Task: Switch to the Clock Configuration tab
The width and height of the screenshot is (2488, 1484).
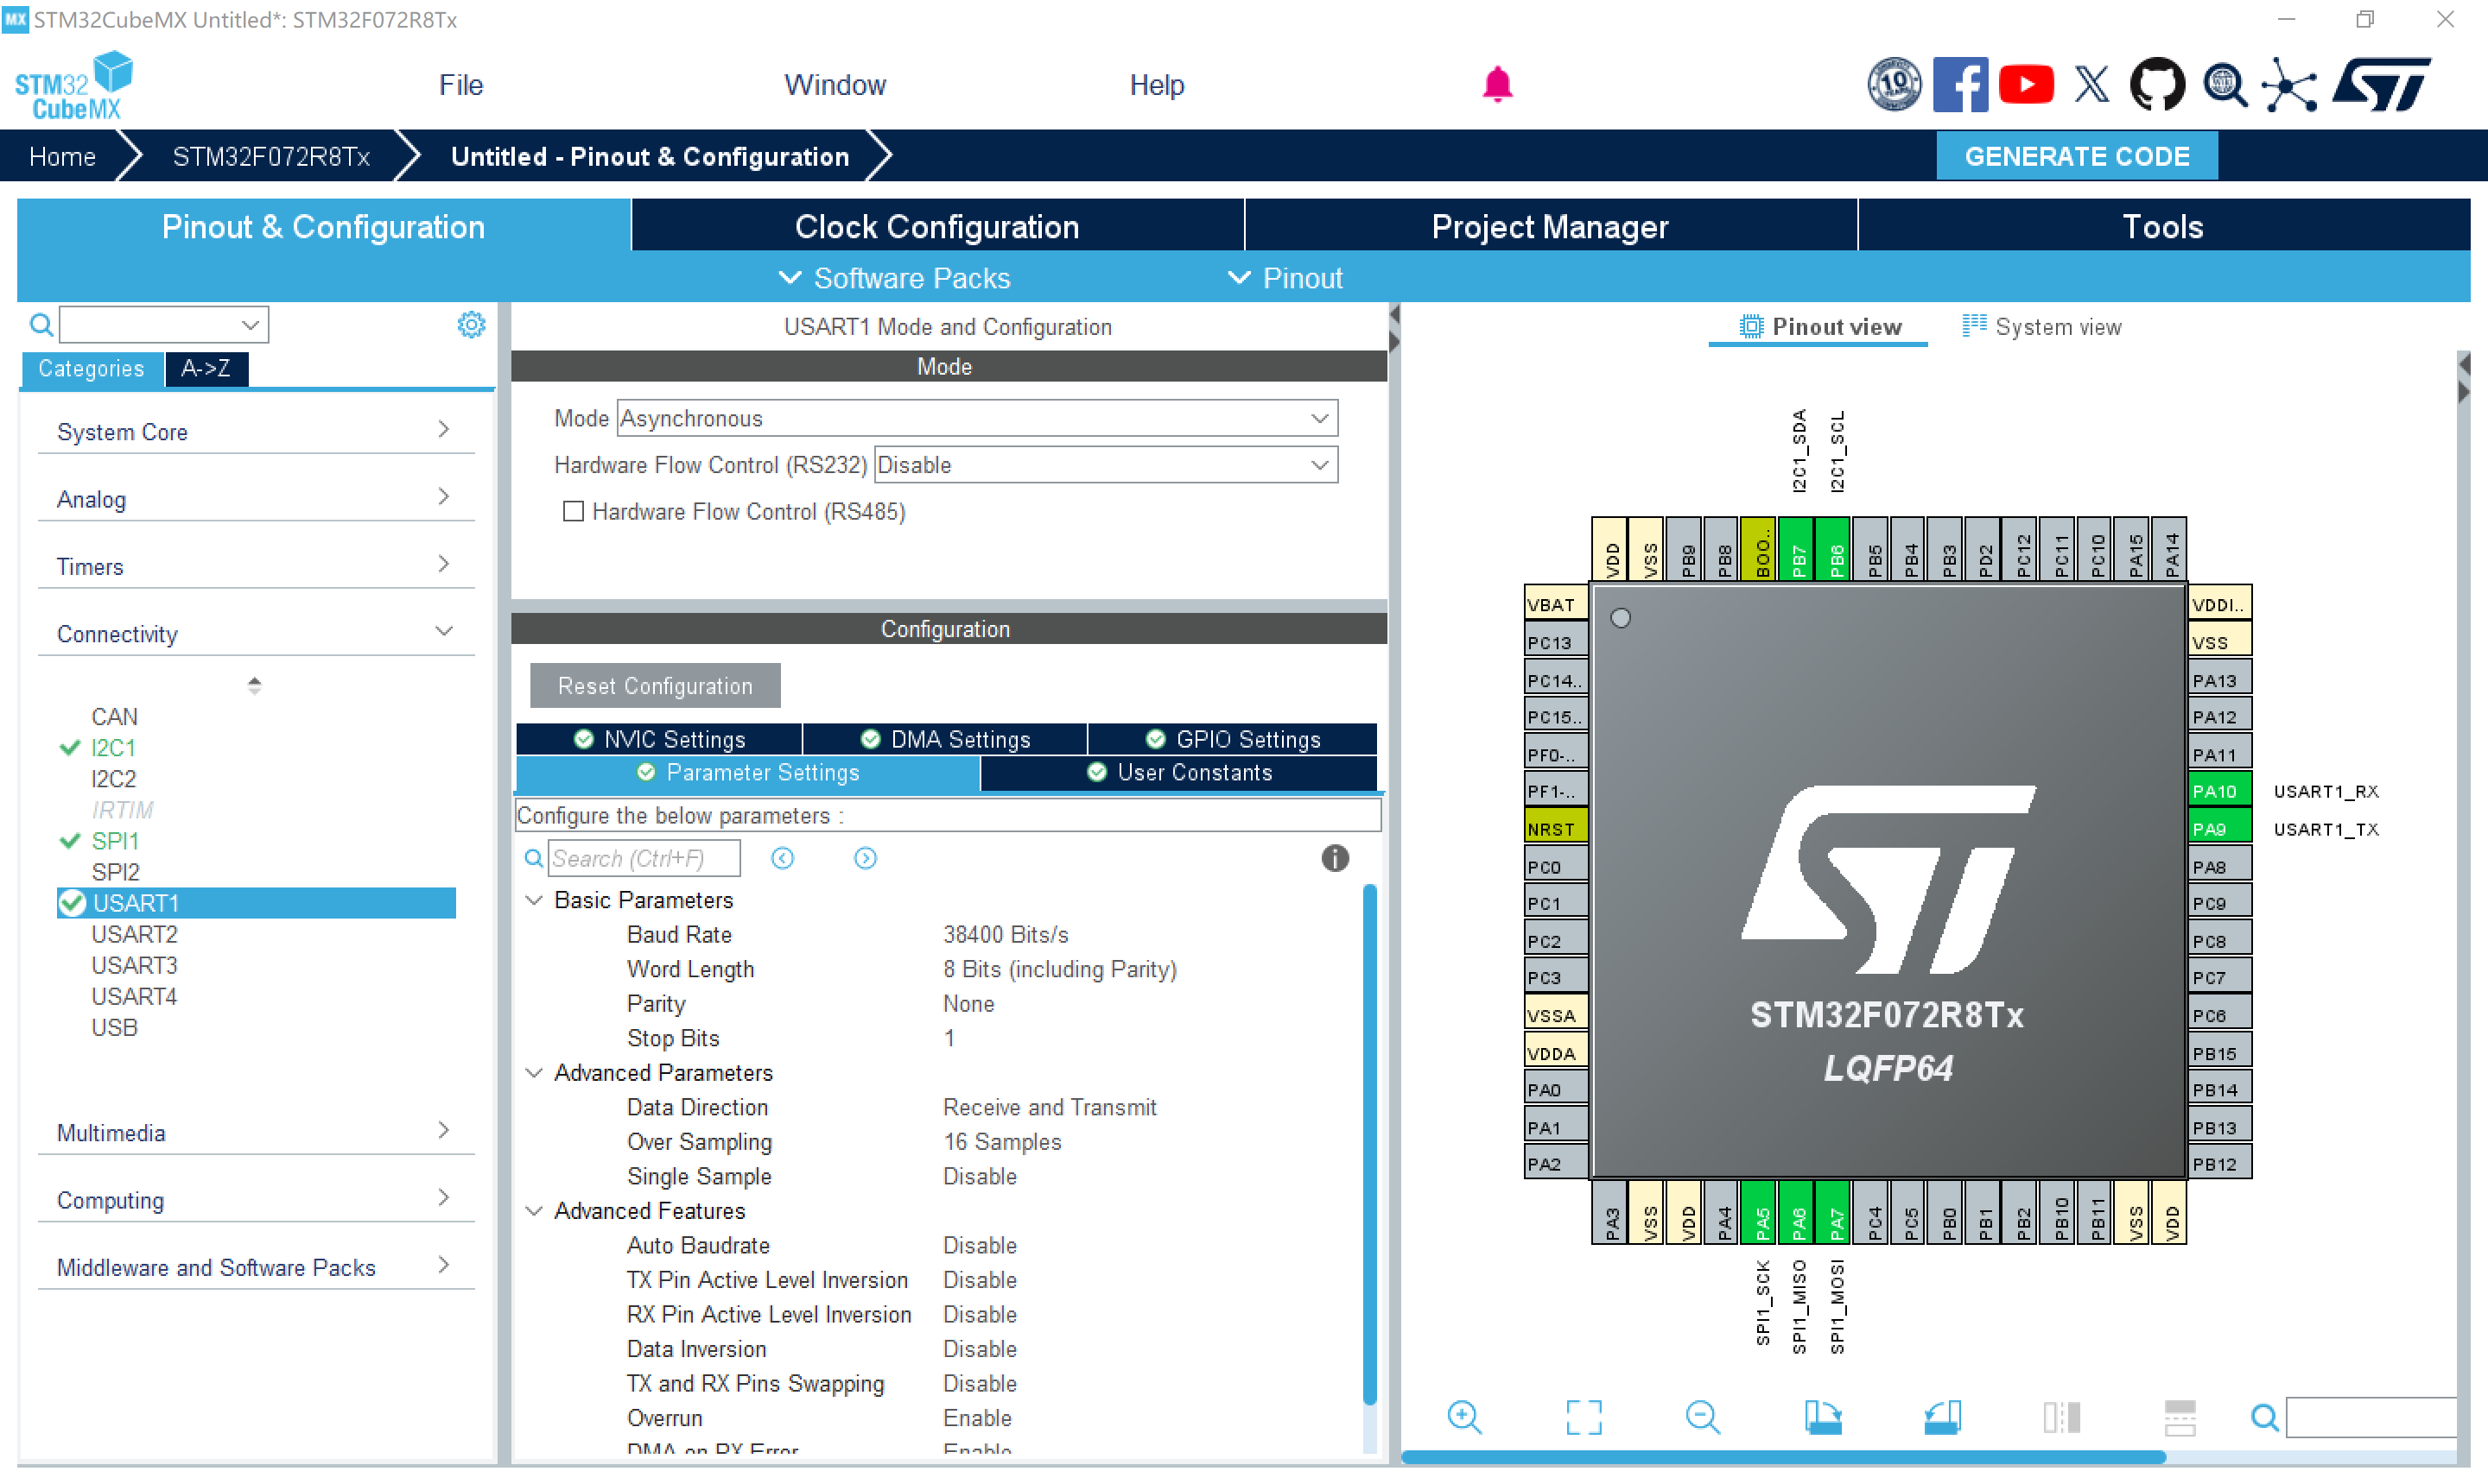Action: [936, 226]
